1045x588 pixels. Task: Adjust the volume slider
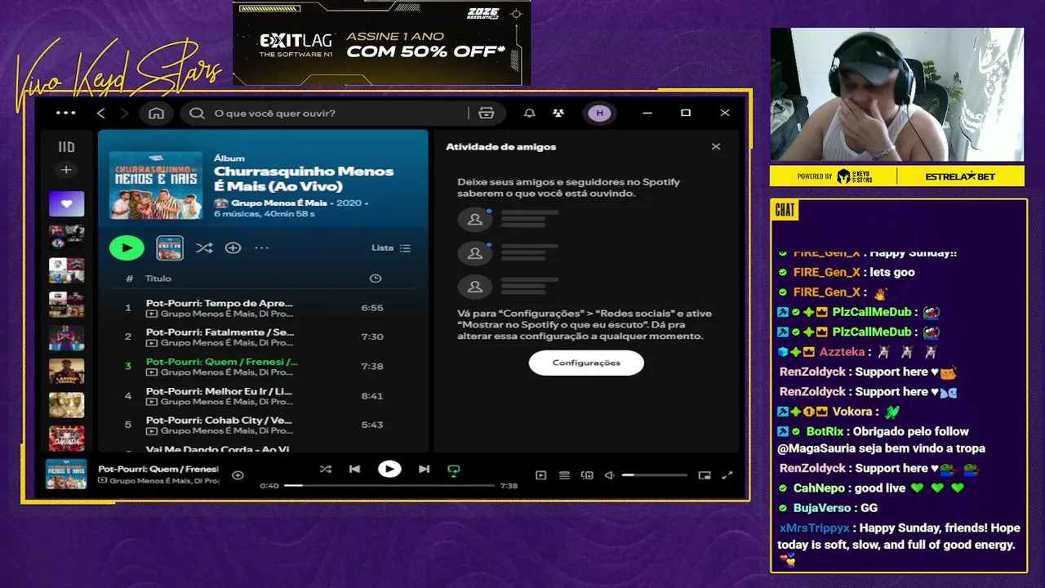click(x=654, y=474)
